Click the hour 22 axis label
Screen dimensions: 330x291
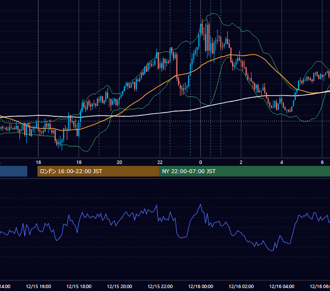(x=160, y=162)
